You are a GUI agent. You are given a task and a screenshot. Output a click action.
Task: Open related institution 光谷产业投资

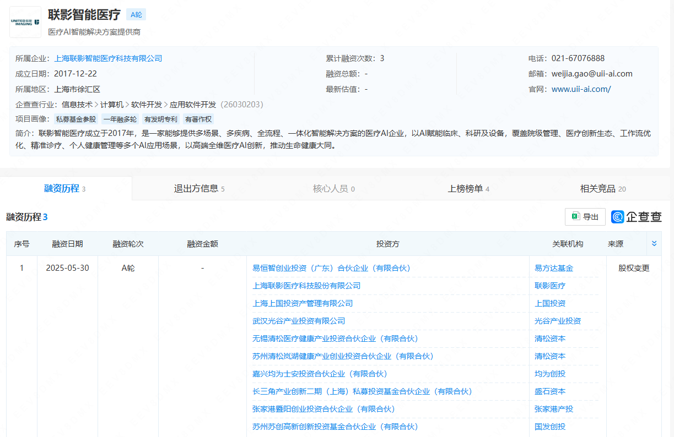click(x=558, y=321)
